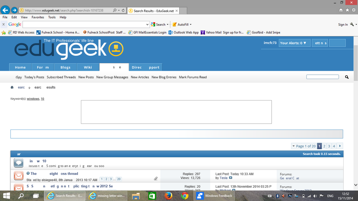Switch to missing letter win... IE window
358x201 pixels.
pos(107,196)
